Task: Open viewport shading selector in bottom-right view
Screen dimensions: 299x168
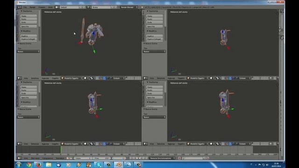Action: 212,144
